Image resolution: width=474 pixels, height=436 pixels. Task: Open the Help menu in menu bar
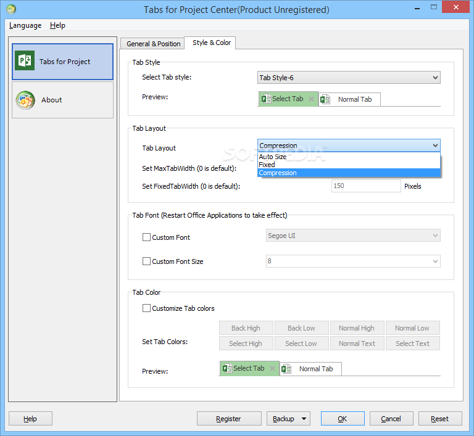pos(58,25)
